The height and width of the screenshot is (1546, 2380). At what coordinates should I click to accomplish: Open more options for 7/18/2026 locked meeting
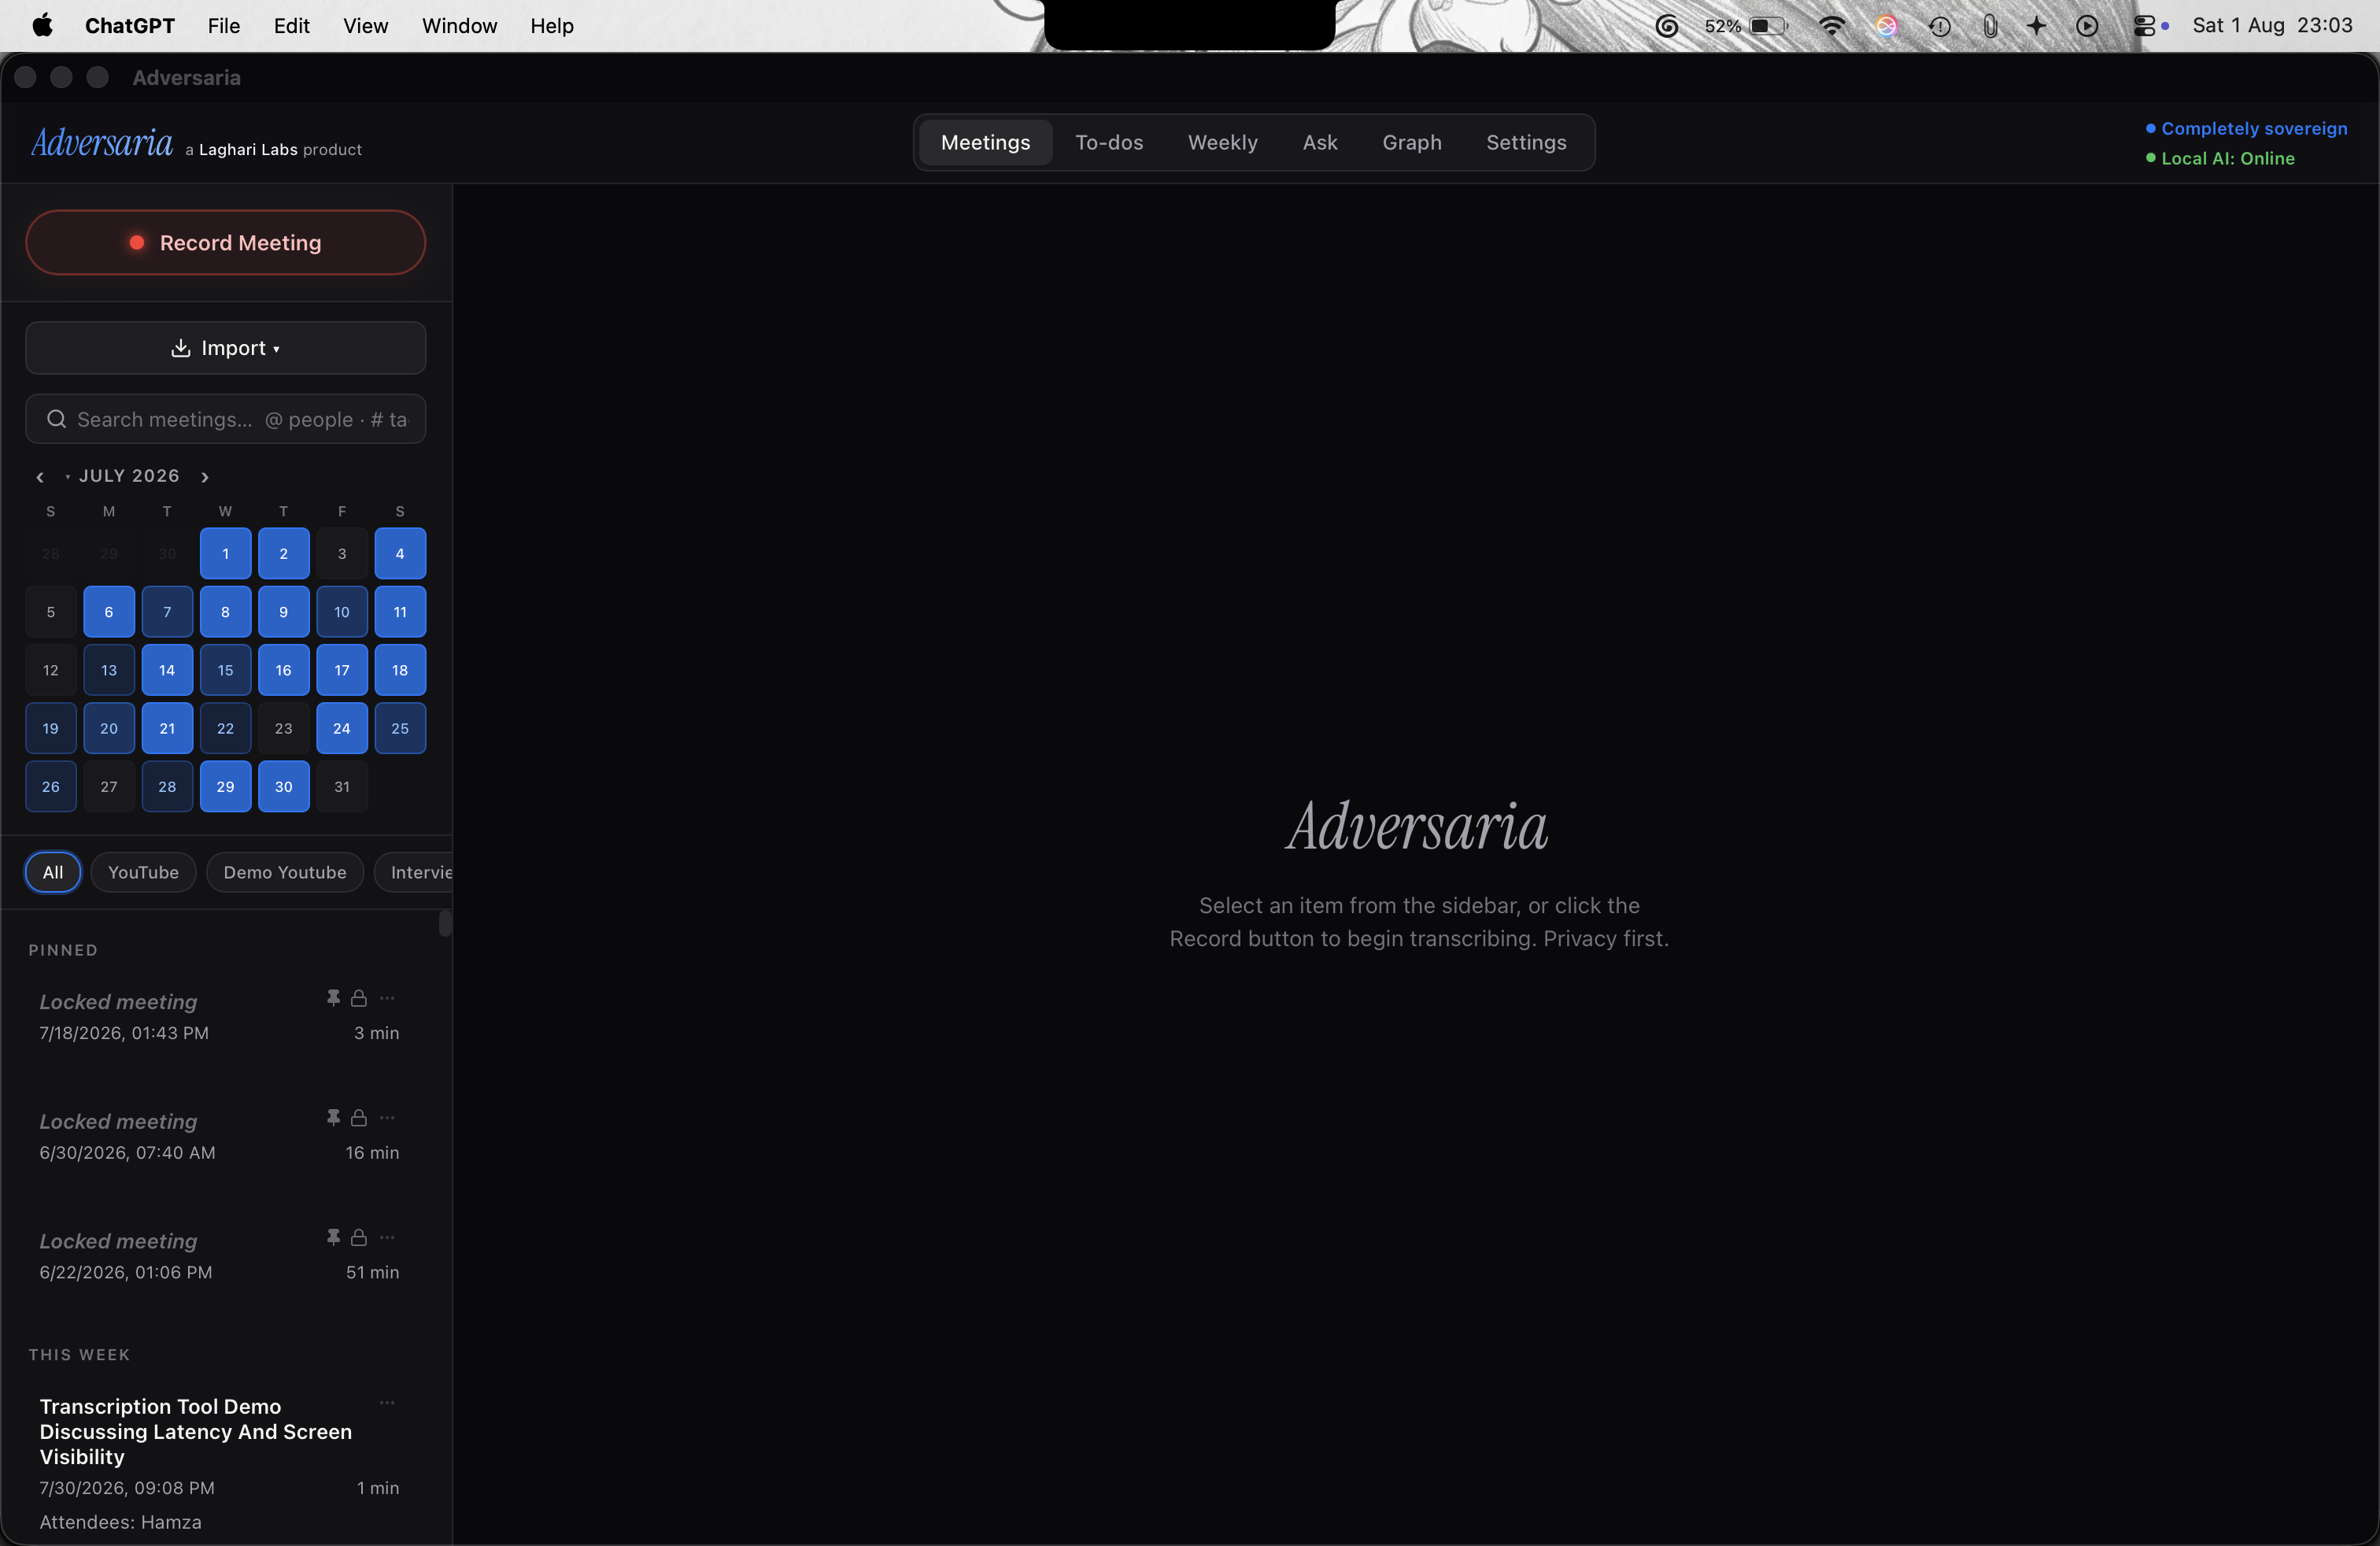pos(387,998)
